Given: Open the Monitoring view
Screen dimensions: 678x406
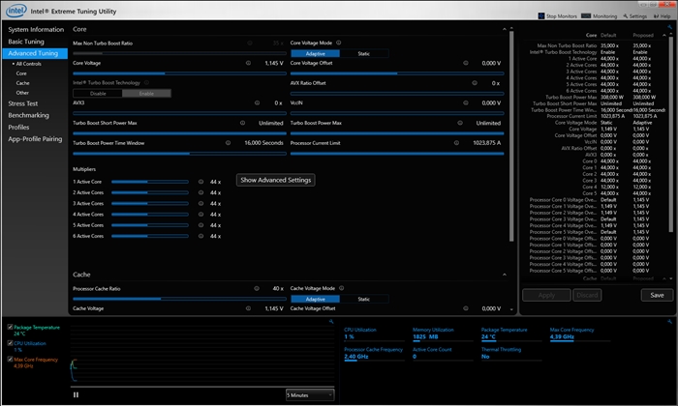Looking at the screenshot, I should click(x=599, y=16).
